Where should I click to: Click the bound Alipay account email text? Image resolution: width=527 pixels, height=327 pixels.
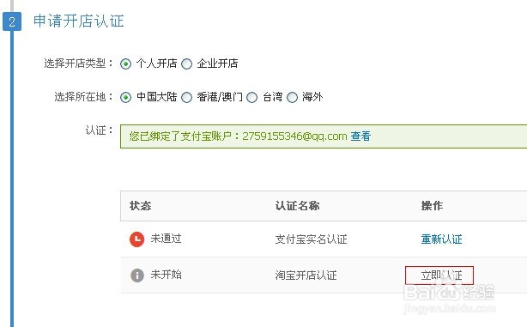(x=294, y=136)
